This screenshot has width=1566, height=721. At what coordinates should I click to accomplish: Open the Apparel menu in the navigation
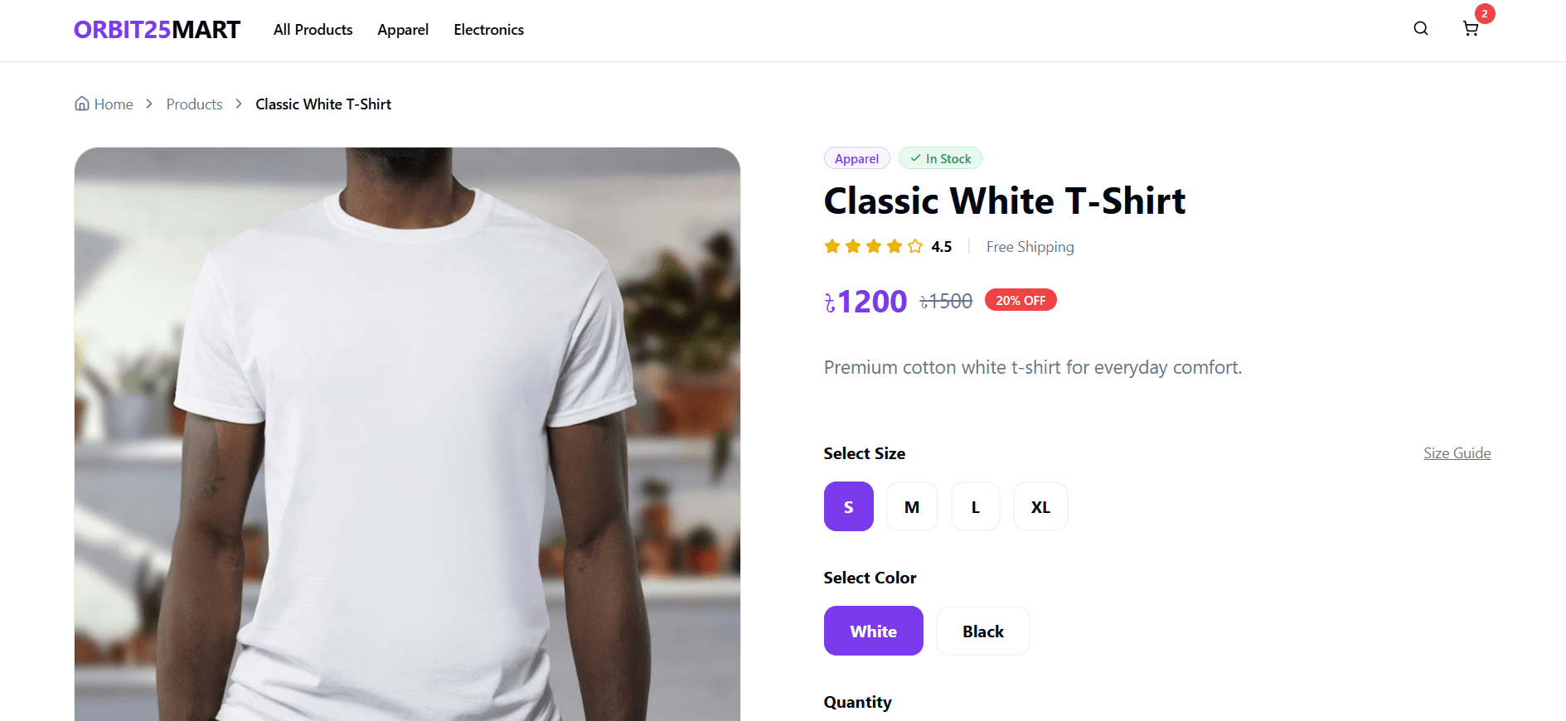[x=403, y=29]
